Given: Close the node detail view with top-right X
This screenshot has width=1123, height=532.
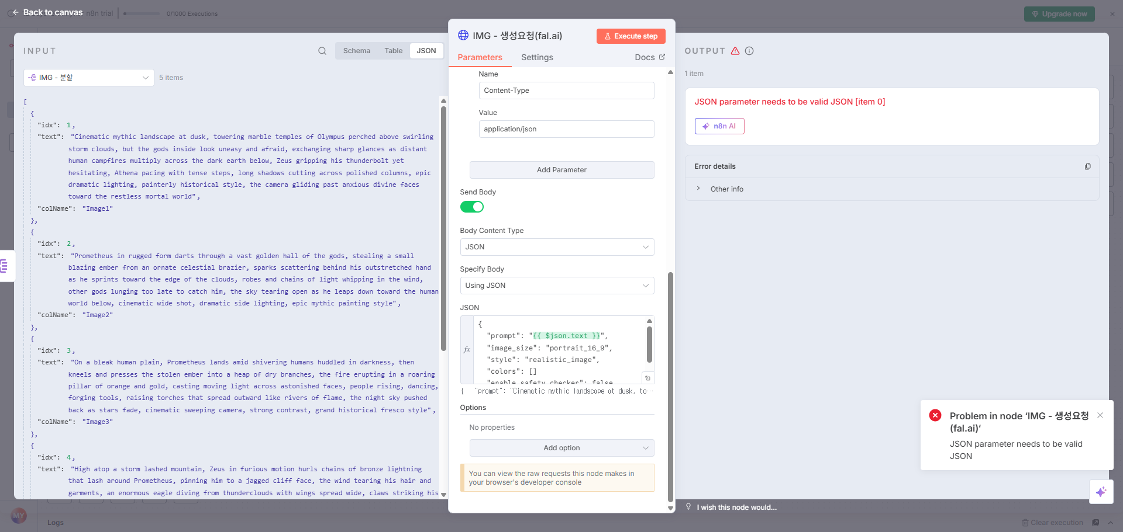Looking at the screenshot, I should coord(1112,14).
